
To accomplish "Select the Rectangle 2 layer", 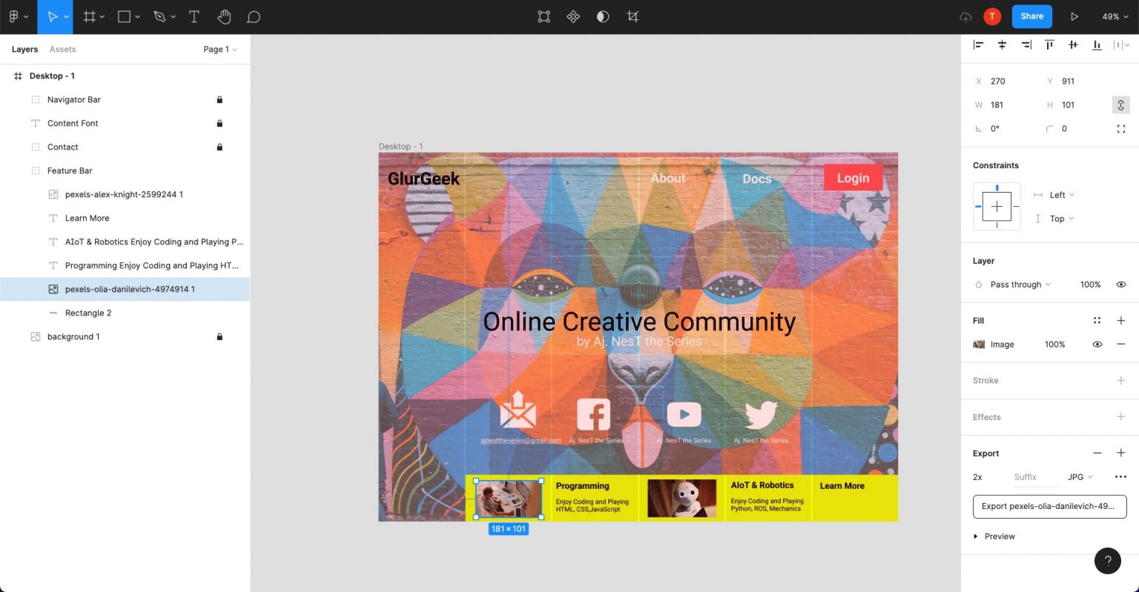I will (x=88, y=313).
